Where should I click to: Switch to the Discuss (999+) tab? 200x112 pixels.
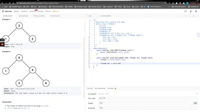(x=39, y=16)
